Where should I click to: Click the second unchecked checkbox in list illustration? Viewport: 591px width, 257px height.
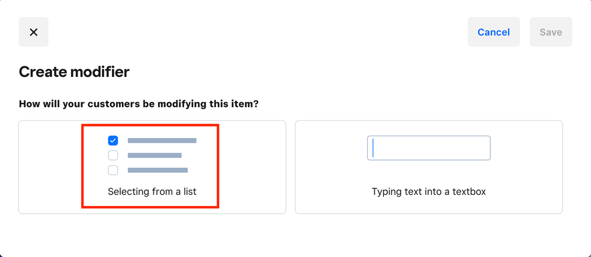coord(113,155)
